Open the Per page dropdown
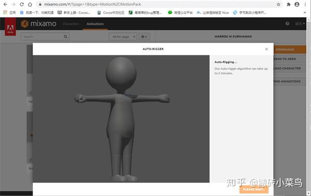The height and width of the screenshot is (196, 311). tap(123, 37)
